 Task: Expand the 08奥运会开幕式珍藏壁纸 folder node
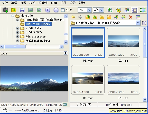[17, 20]
